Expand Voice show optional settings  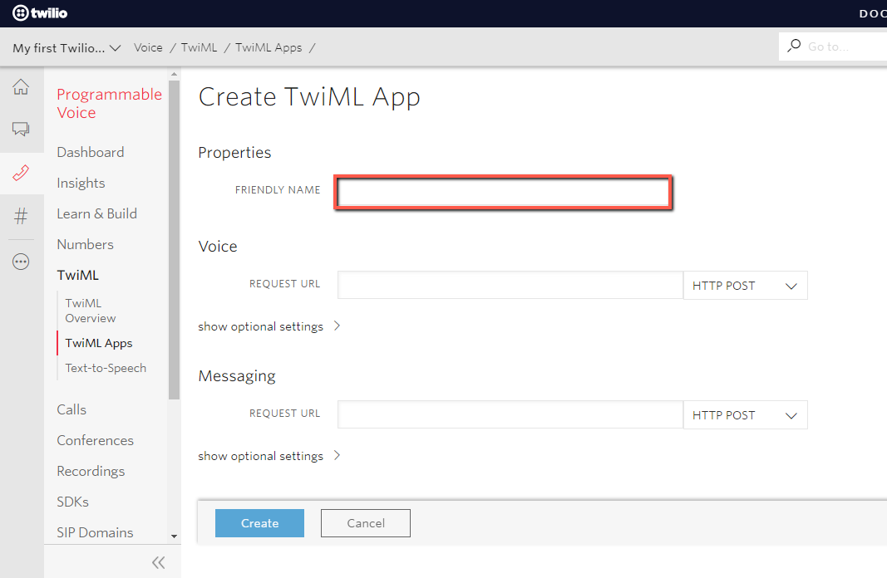[x=269, y=326]
